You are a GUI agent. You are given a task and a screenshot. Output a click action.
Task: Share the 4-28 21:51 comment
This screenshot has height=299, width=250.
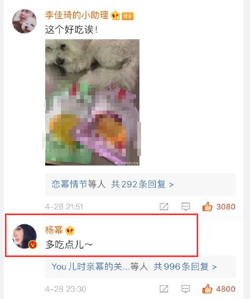[164, 206]
